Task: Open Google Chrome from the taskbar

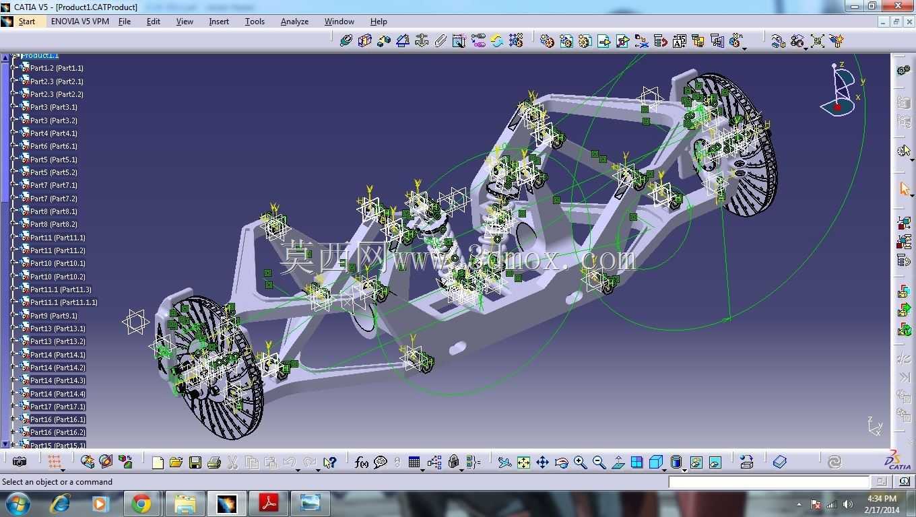Action: tap(141, 504)
